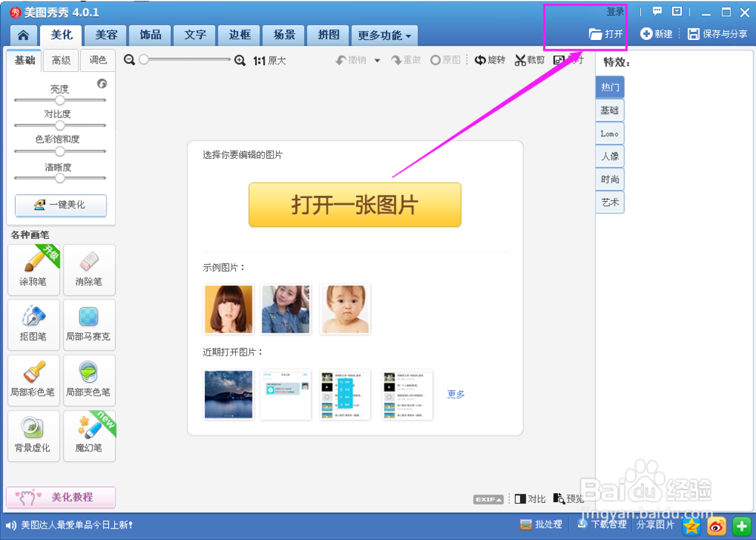Click the 一键美化 button

pyautogui.click(x=60, y=205)
